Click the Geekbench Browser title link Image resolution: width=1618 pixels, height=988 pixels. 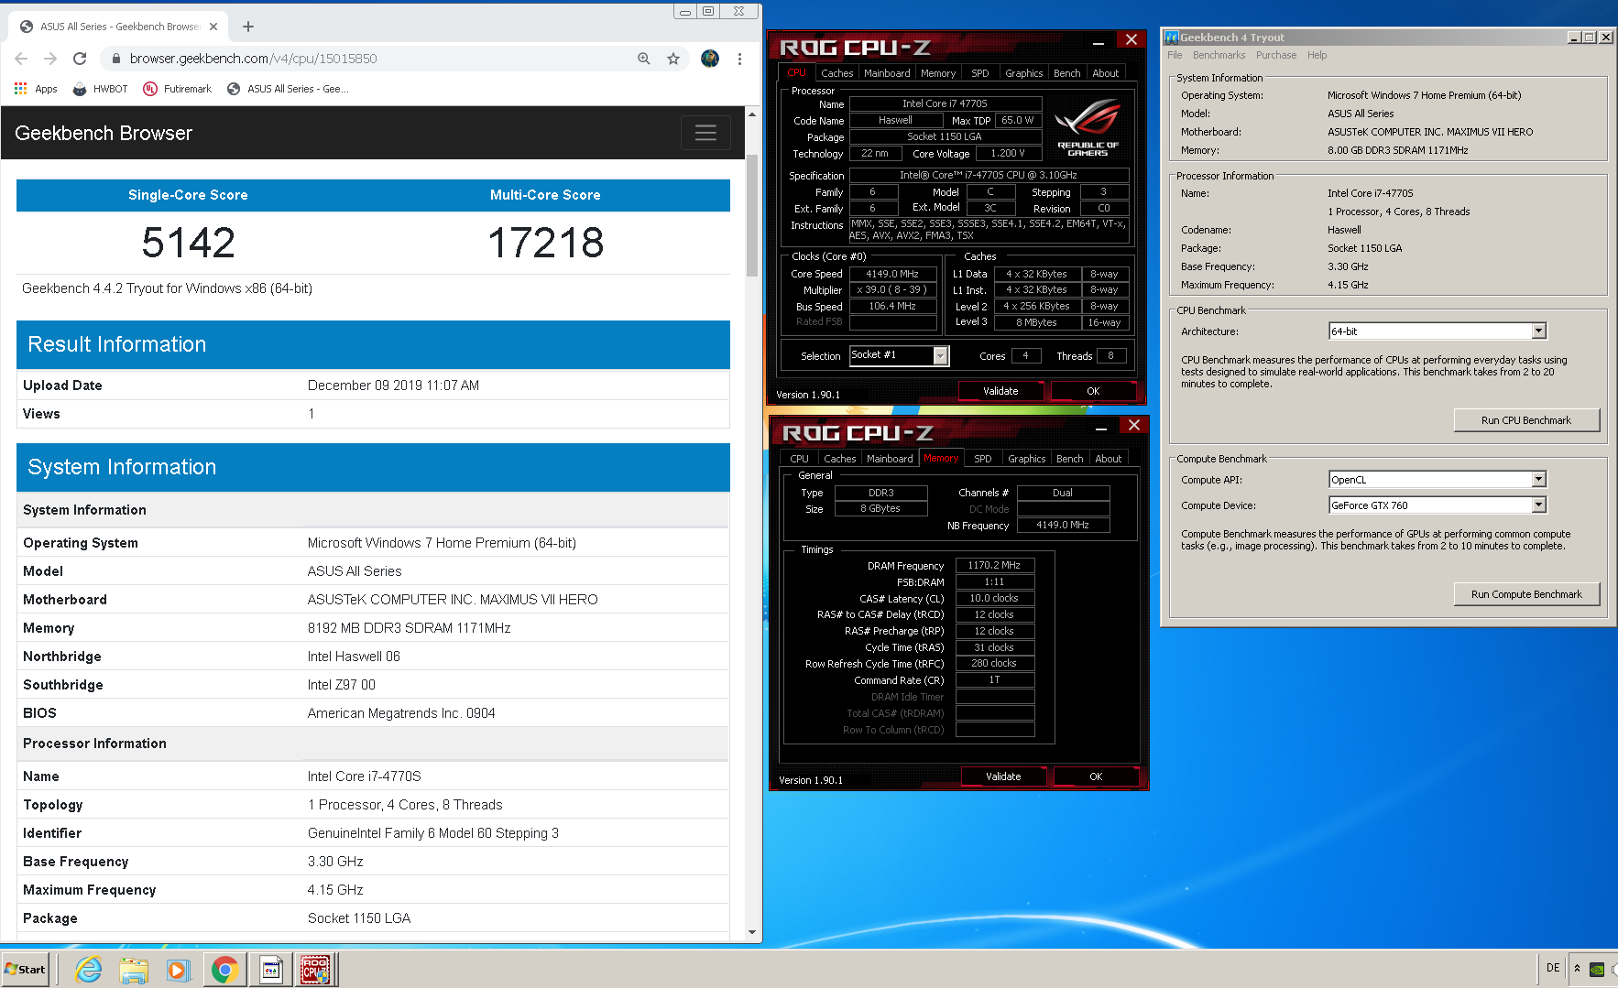click(x=104, y=133)
